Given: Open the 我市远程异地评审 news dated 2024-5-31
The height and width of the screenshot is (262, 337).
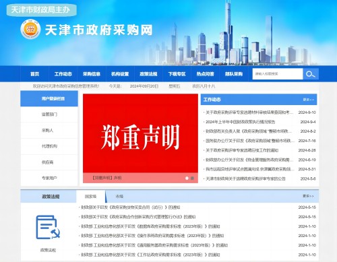Looking at the screenshot, I should (x=250, y=169).
